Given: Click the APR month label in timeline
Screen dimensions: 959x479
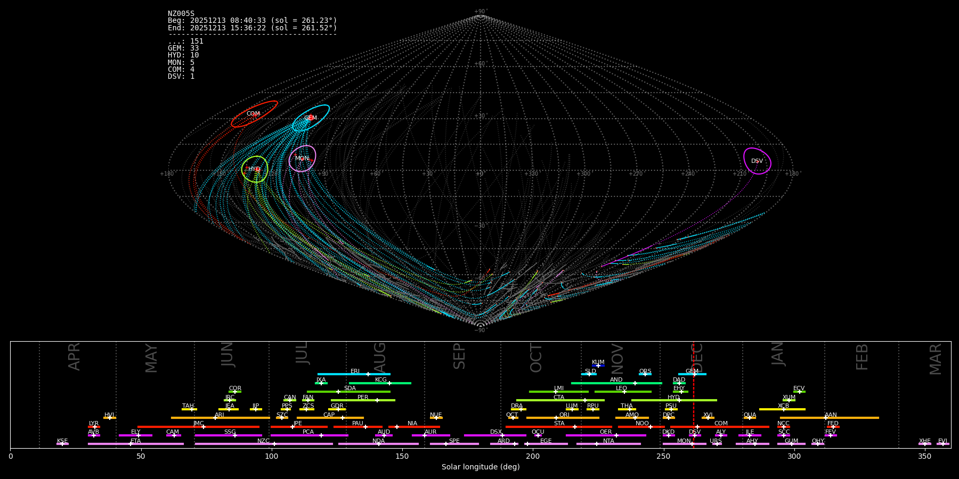Looking at the screenshot, I should pos(74,357).
